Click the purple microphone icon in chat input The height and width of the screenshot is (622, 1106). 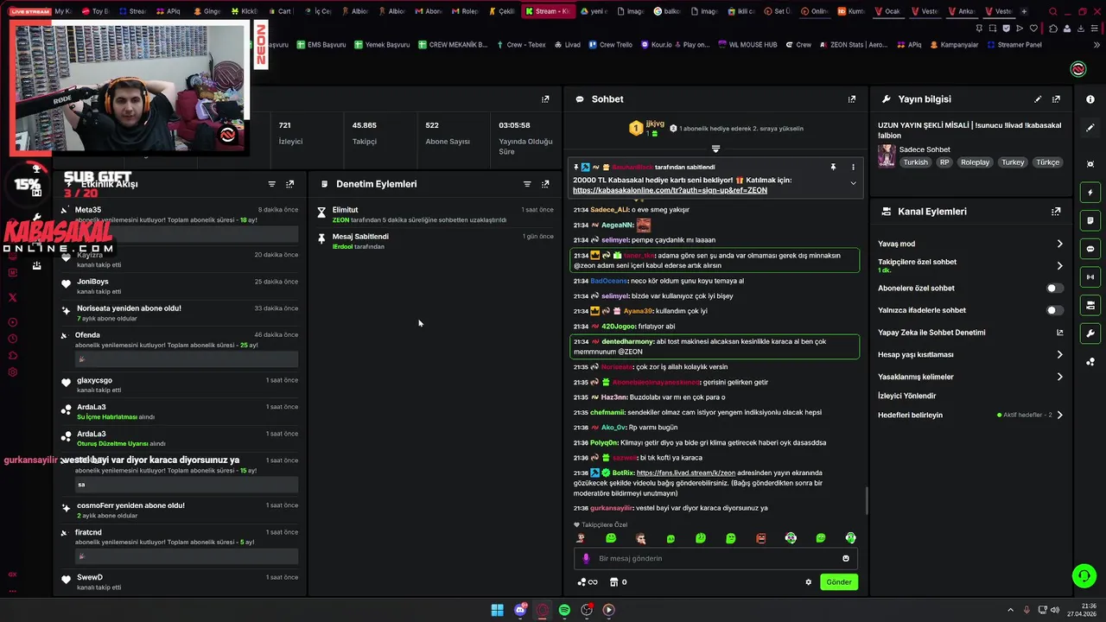(x=586, y=558)
